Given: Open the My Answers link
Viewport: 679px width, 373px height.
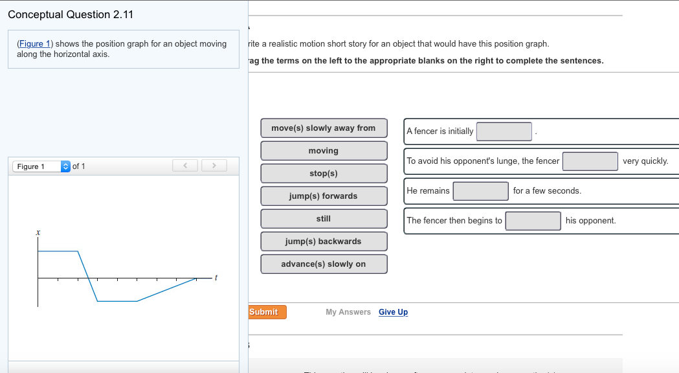Looking at the screenshot, I should click(x=348, y=312).
